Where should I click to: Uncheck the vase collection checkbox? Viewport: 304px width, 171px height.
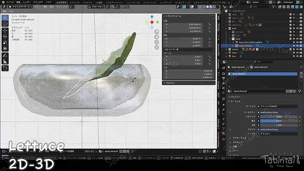click(x=290, y=14)
